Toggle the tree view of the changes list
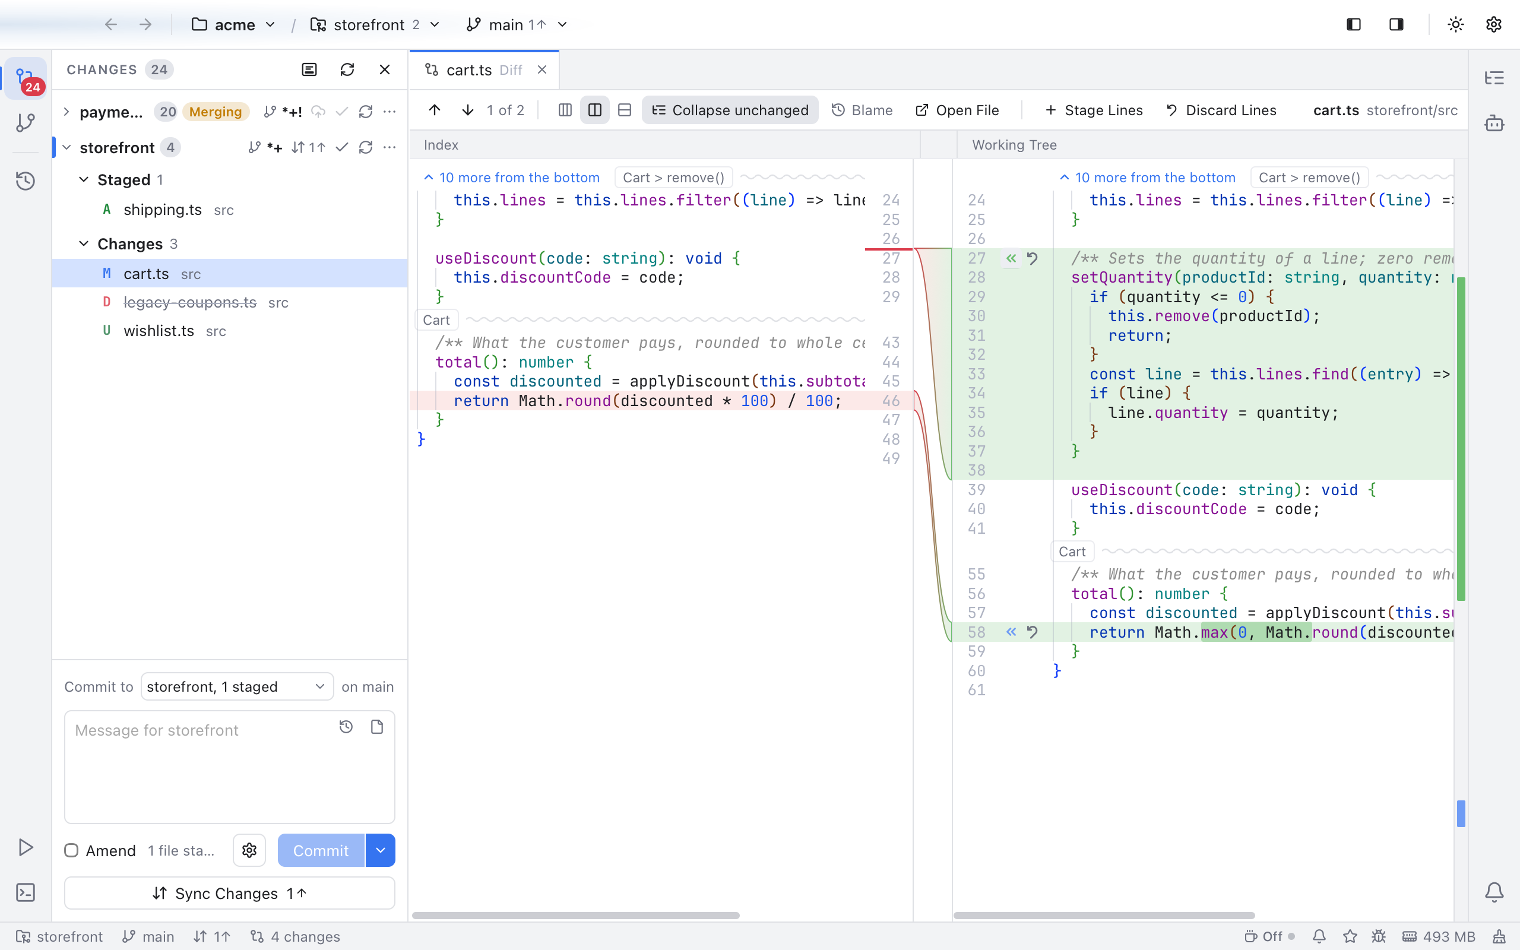This screenshot has width=1520, height=950. pos(309,69)
